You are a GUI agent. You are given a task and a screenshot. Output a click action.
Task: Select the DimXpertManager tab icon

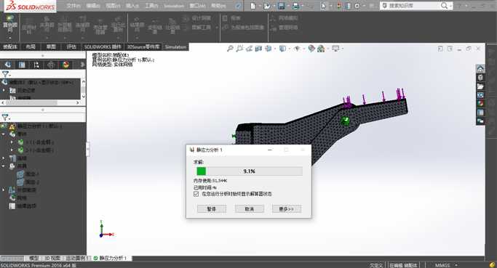click(x=51, y=65)
